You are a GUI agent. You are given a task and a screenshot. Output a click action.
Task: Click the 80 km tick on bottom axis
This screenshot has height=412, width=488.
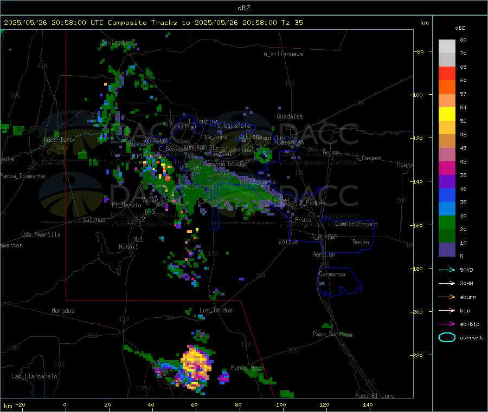pos(238,405)
